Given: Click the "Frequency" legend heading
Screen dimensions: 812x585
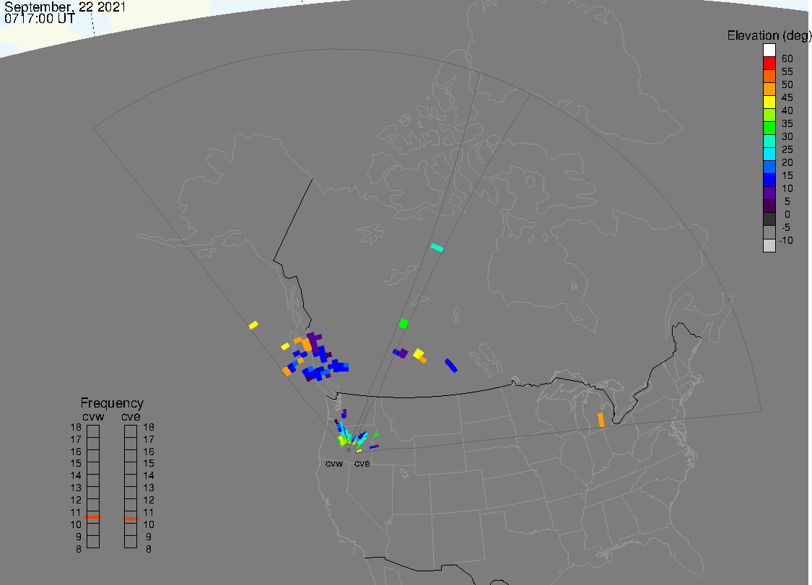Looking at the screenshot, I should click(112, 403).
